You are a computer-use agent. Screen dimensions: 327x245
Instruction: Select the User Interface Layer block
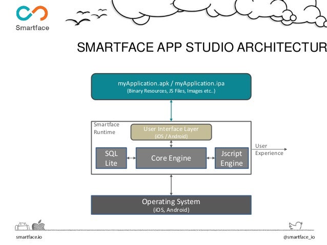point(171,132)
